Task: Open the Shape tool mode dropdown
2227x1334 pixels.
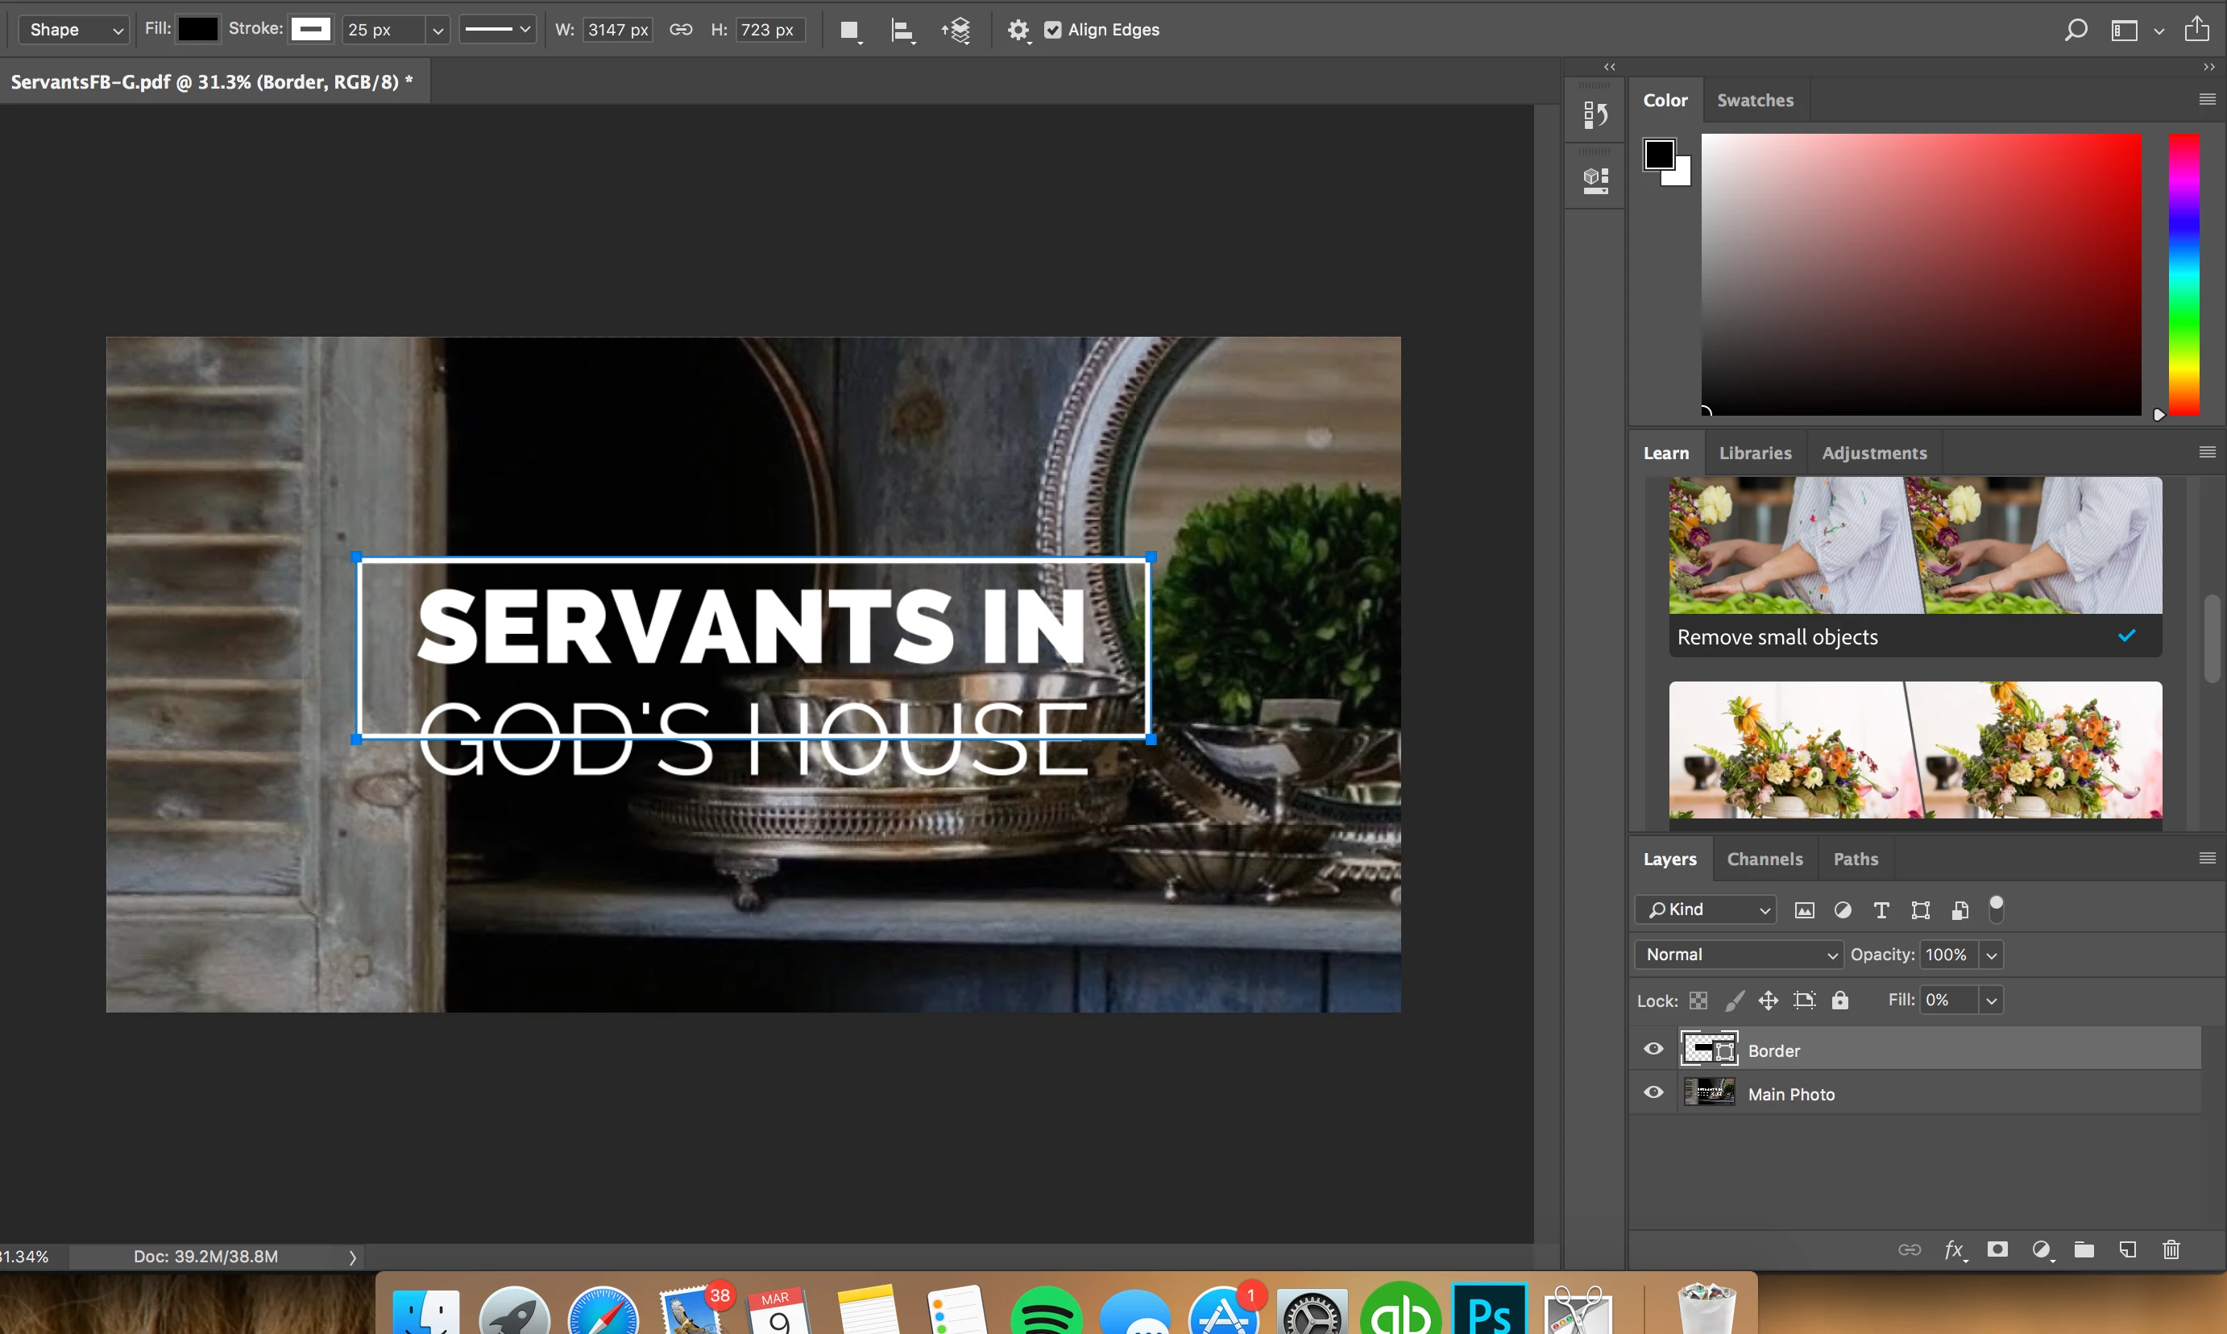Action: [x=75, y=30]
